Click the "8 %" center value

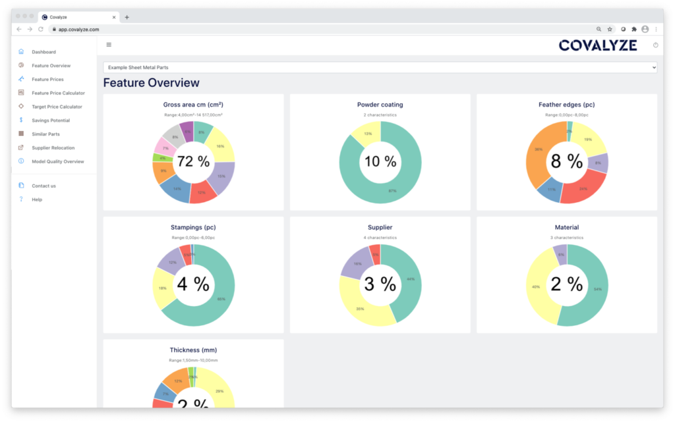tap(566, 161)
